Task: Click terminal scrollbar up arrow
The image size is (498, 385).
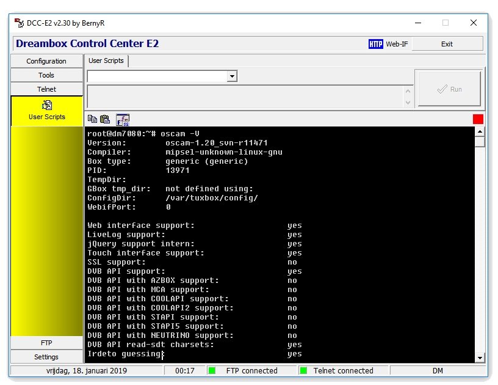Action: click(480, 131)
